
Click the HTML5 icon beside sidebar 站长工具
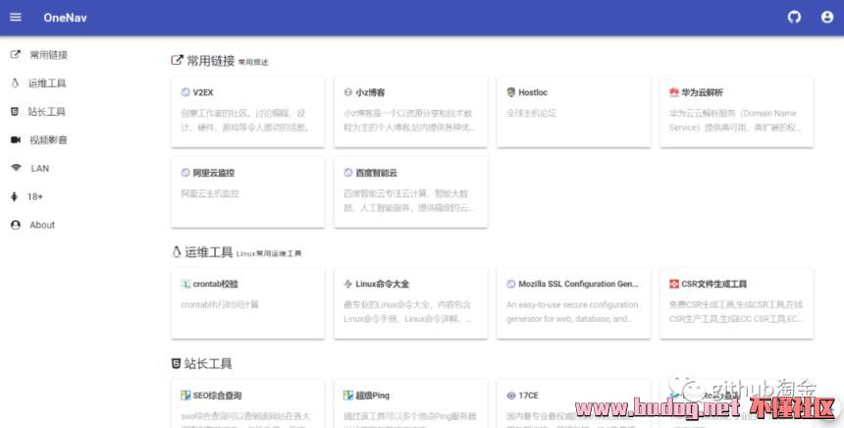[15, 112]
